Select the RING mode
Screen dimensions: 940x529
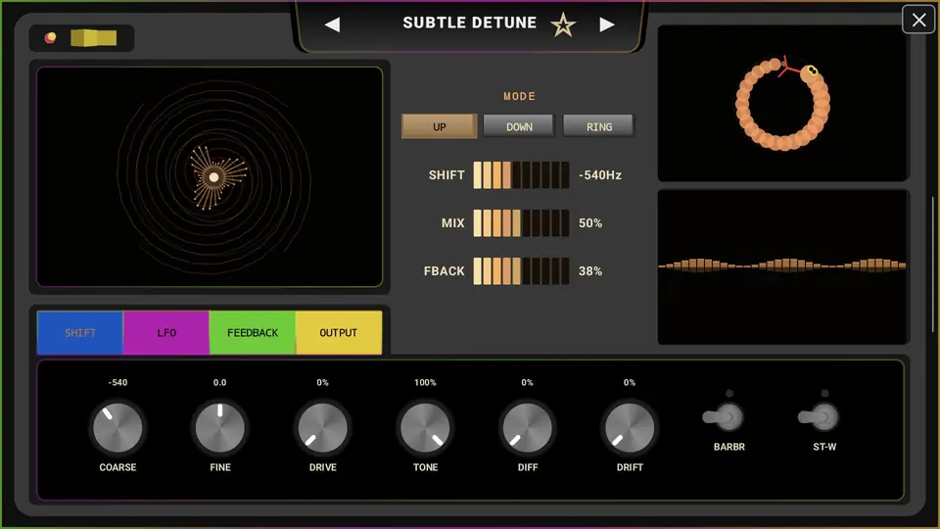coord(599,126)
